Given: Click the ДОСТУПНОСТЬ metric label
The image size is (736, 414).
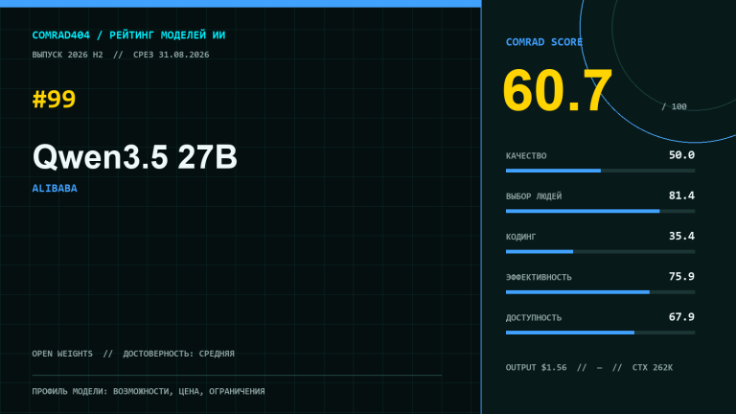Looking at the screenshot, I should click(534, 318).
